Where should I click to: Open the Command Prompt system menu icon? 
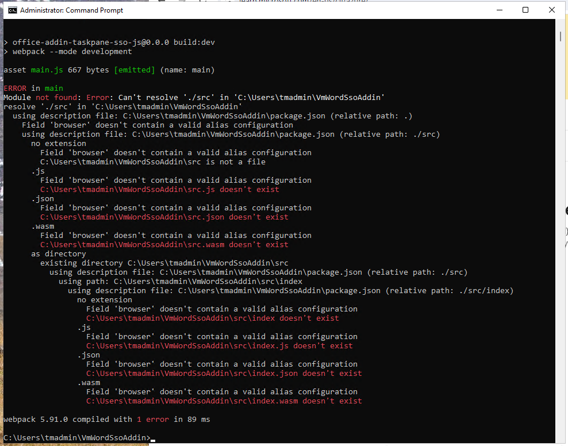coord(12,10)
